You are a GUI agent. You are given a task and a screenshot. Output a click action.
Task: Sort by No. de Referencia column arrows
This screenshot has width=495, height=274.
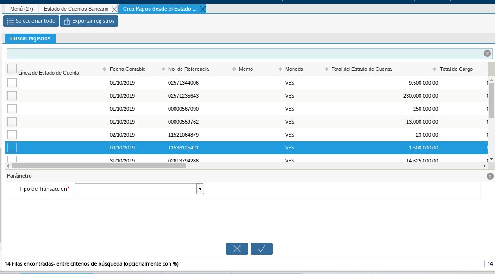click(x=163, y=69)
